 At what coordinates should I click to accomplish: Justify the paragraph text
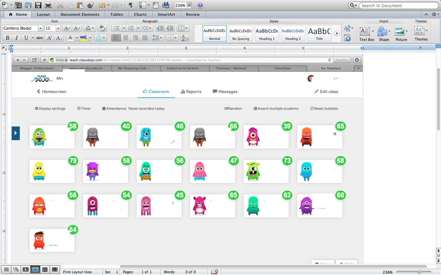coord(145,38)
